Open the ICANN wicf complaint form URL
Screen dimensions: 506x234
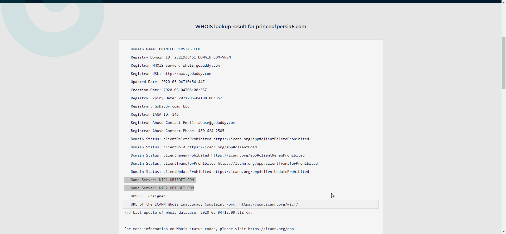click(269, 204)
